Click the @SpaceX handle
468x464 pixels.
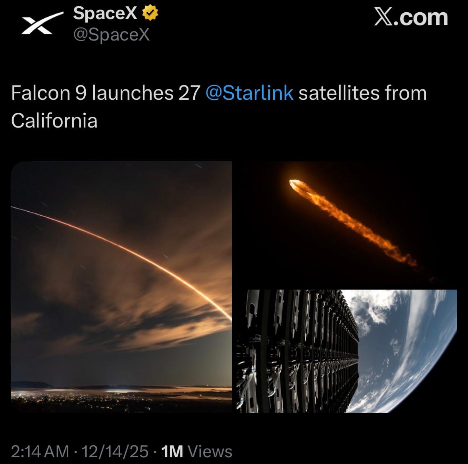112,35
